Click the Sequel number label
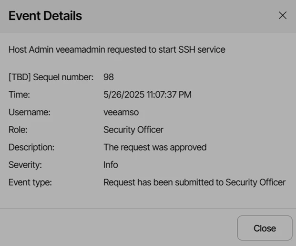296x246 pixels. (51, 77)
